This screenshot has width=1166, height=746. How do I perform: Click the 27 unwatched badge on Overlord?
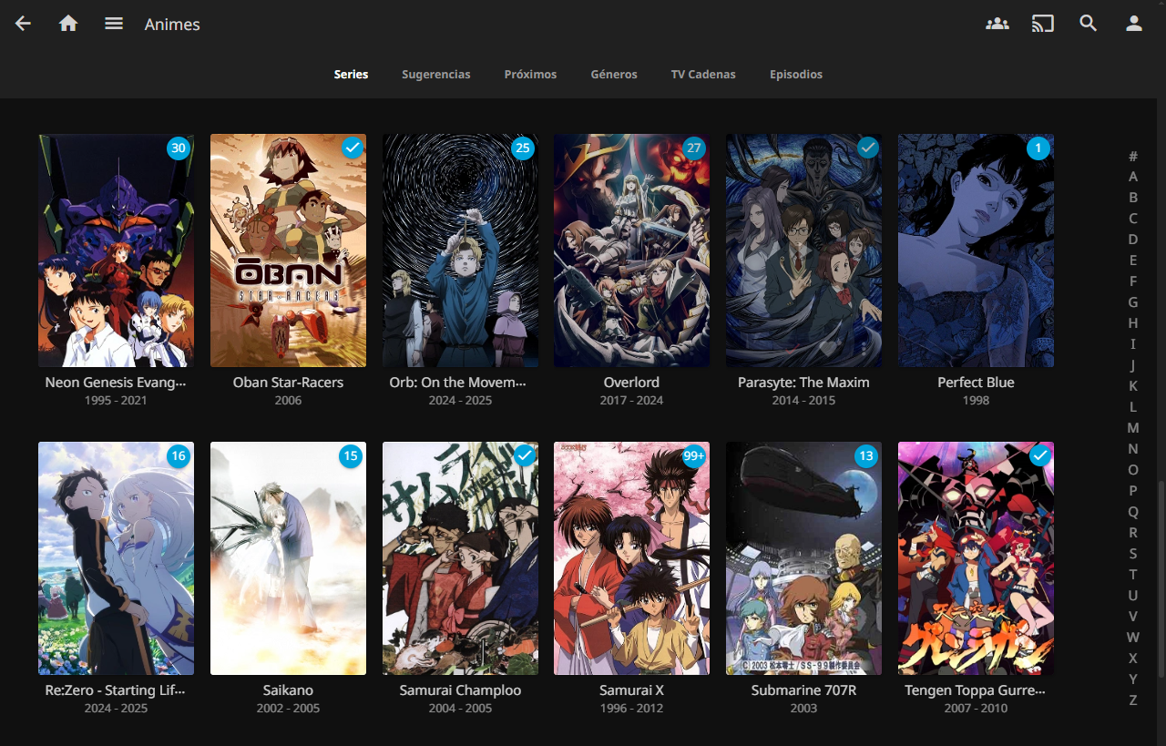[x=694, y=148]
